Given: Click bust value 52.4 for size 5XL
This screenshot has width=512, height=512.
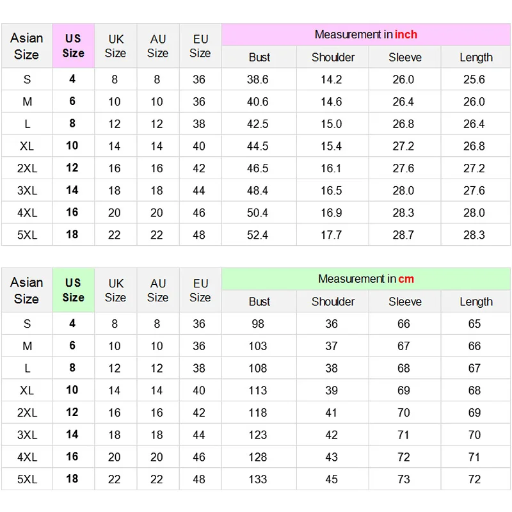Looking at the screenshot, I should pos(258,235).
